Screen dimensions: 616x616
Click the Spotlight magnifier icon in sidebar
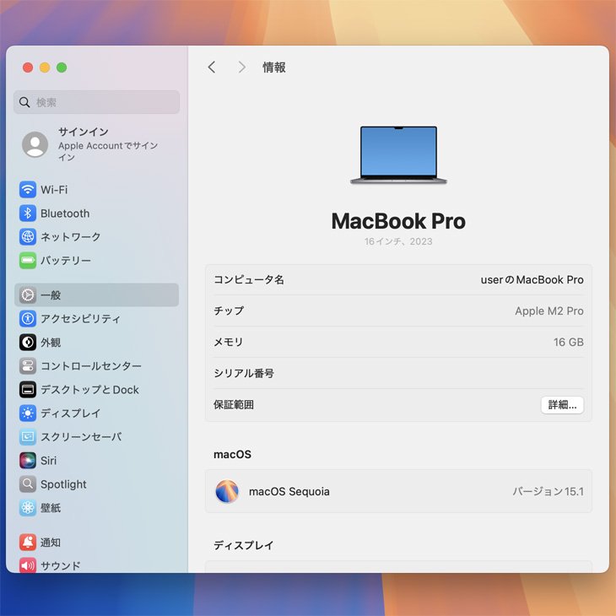28,484
